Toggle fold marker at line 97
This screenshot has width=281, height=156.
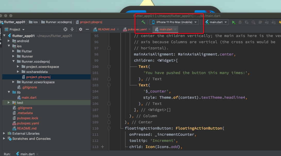point(109,48)
